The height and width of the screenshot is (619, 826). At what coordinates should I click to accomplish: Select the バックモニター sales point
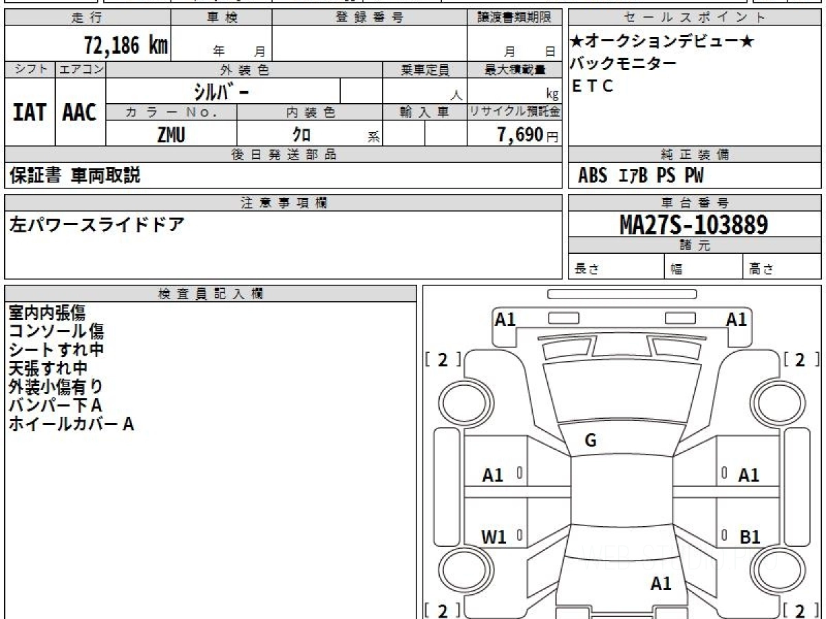(x=624, y=63)
